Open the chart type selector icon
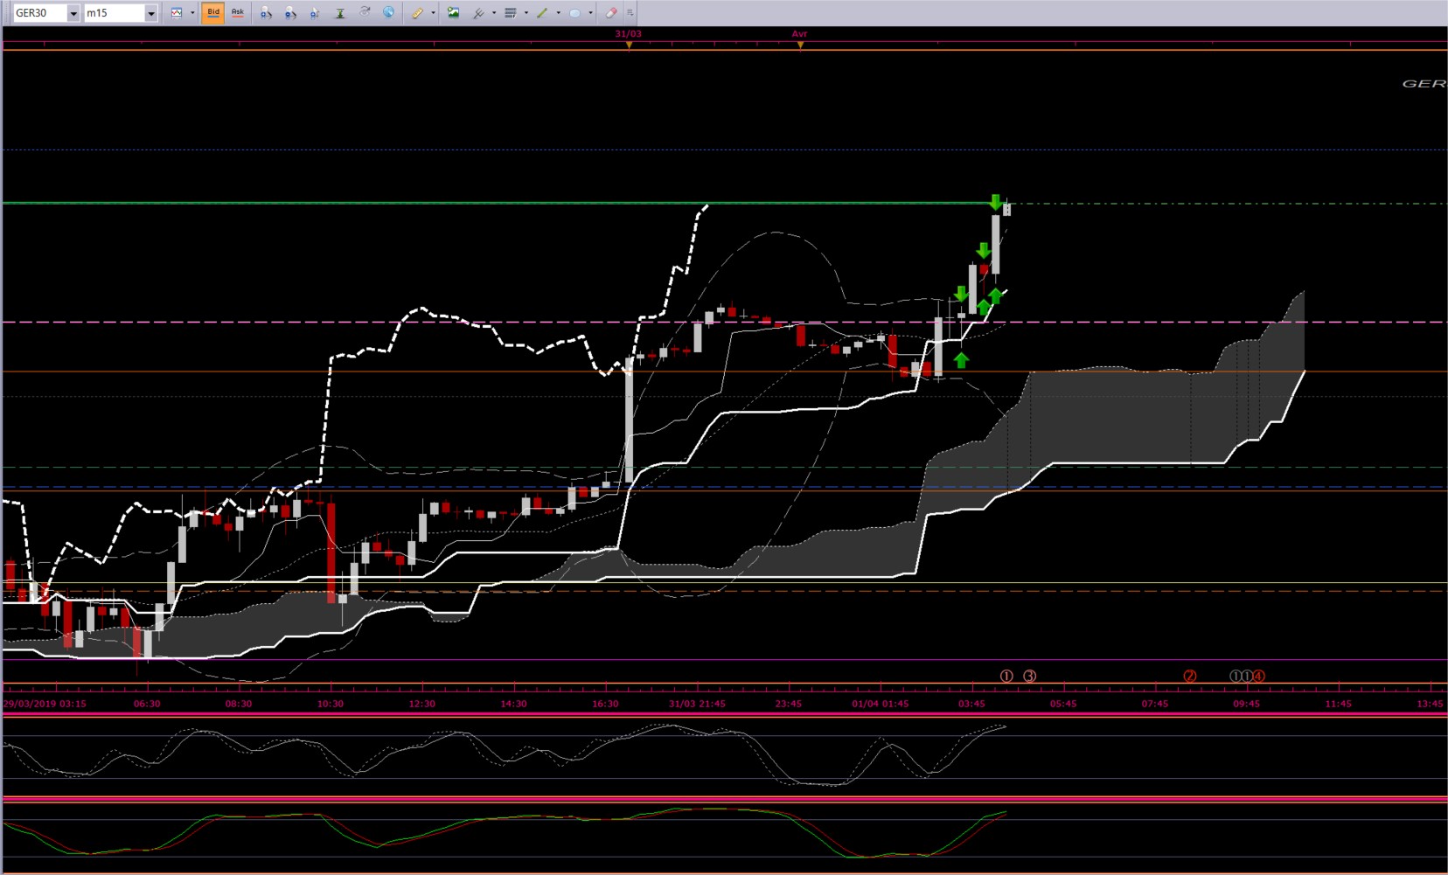 tap(177, 13)
